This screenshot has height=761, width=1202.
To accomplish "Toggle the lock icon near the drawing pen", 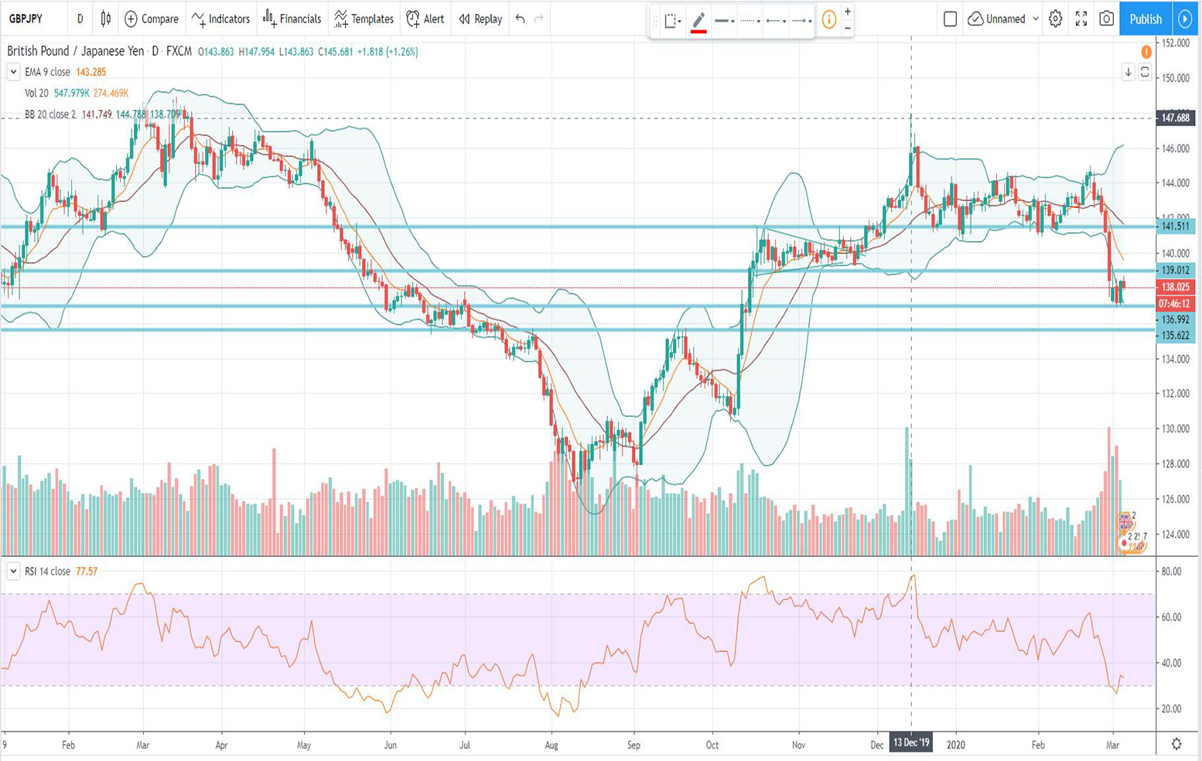I will (671, 19).
